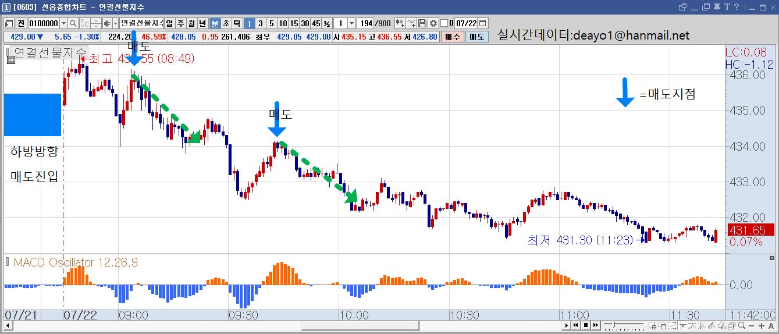
Task: Toggle the crosshair cursor icon
Action: pyautogui.click(x=682, y=325)
